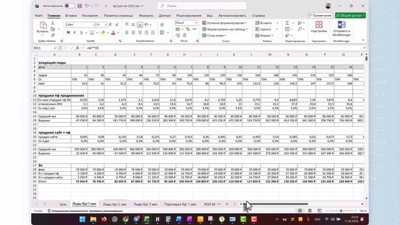This screenshot has height=225, width=400.
Task: Click Cut scissors icon in clipboard group
Action: coord(52,23)
